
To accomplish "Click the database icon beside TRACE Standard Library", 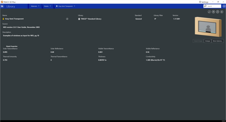I will (79, 19).
